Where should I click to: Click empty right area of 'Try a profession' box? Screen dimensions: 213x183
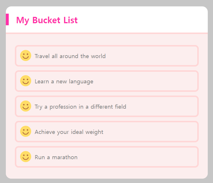[x=169, y=106]
